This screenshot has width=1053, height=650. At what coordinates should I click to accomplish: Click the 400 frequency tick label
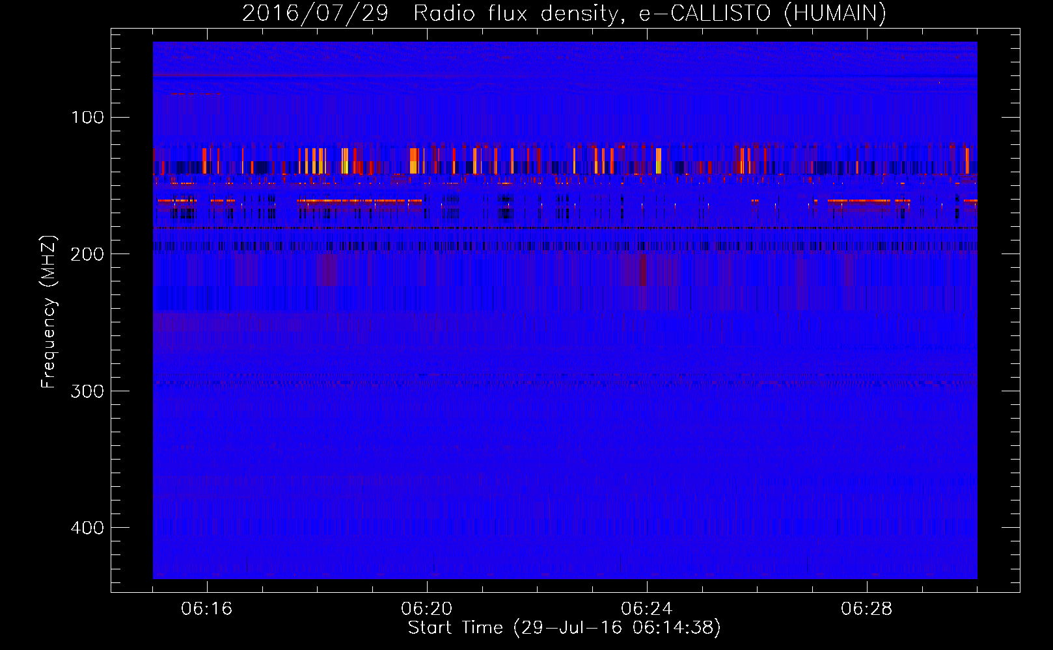click(x=87, y=528)
